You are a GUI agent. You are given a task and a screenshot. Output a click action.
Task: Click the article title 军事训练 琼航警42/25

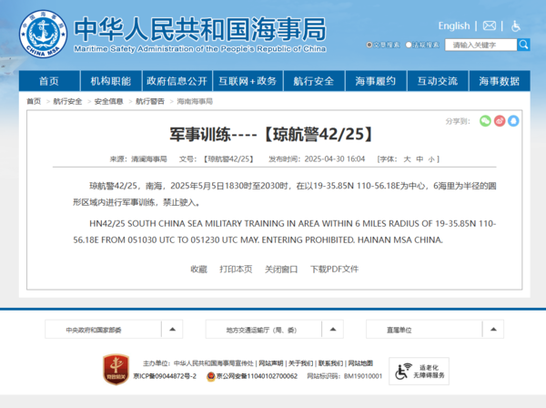tap(271, 134)
